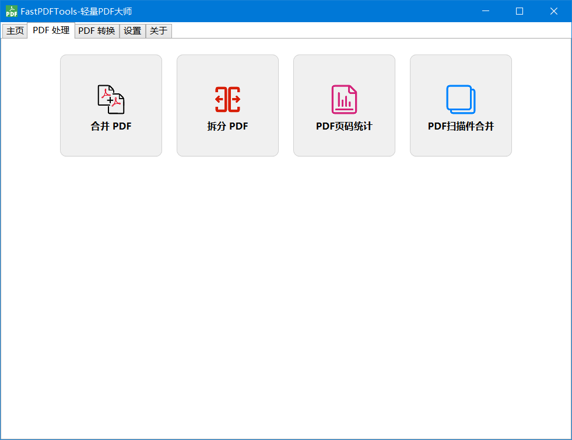Switch to the PDF 转换 tab

(97, 31)
